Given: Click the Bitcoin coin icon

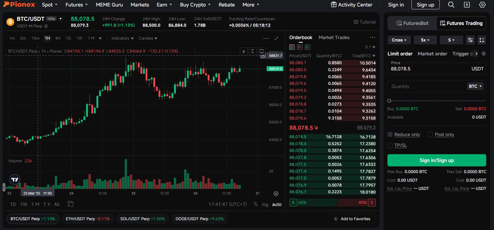Looking at the screenshot, I should (x=10, y=22).
